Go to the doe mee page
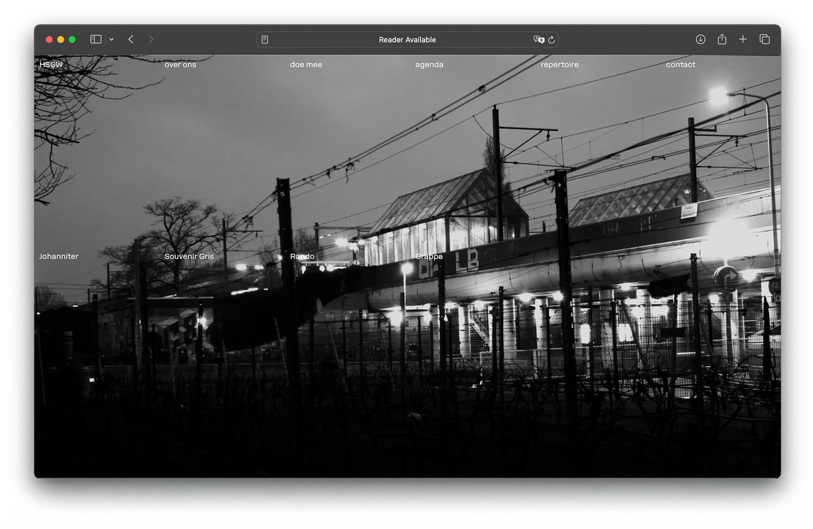 pos(306,64)
